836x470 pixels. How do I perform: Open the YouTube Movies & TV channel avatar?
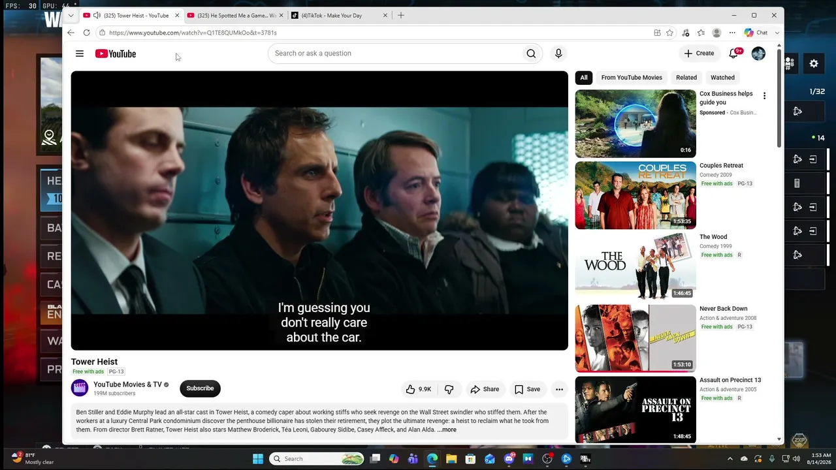click(80, 388)
